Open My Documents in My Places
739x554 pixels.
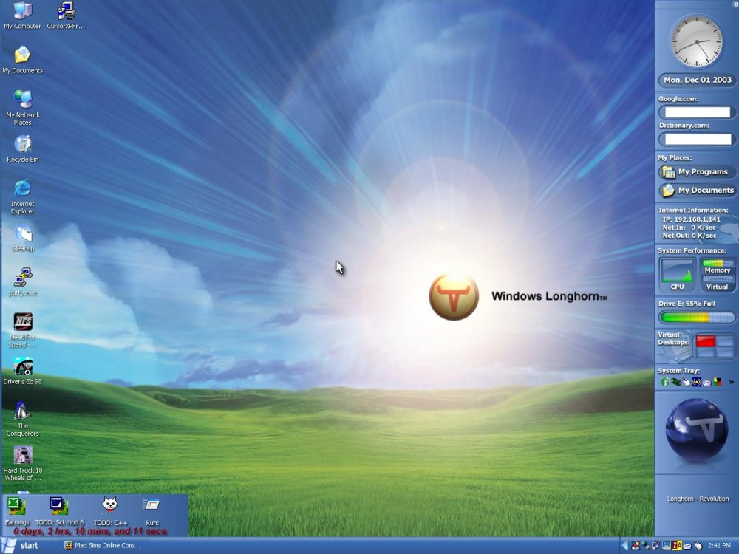[695, 190]
